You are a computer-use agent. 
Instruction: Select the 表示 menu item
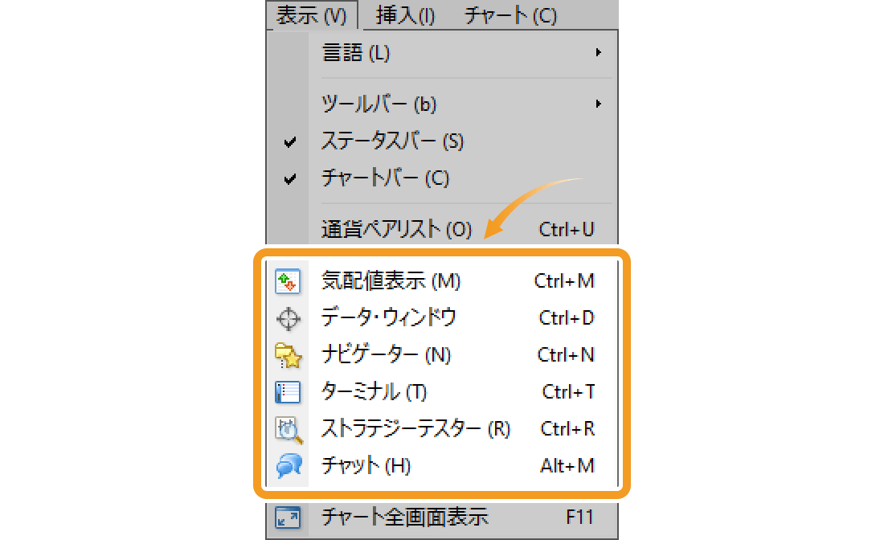pos(312,14)
